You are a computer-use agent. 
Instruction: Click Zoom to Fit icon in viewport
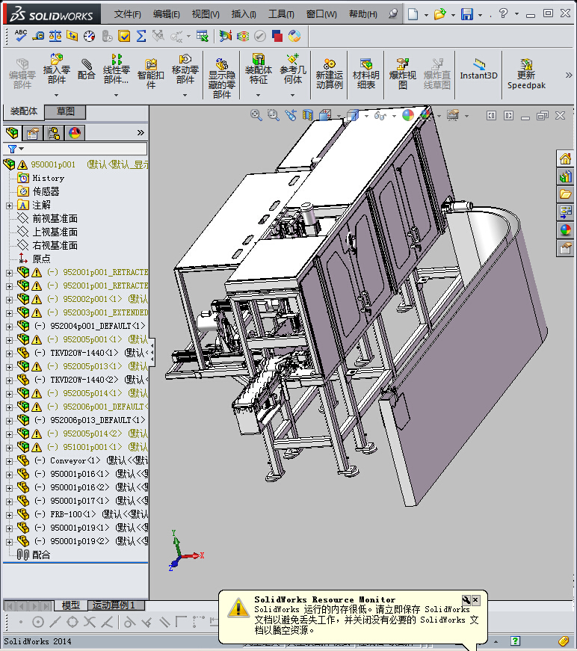coord(256,115)
